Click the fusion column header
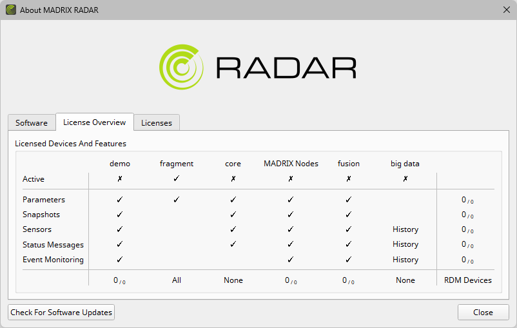 pyautogui.click(x=349, y=164)
